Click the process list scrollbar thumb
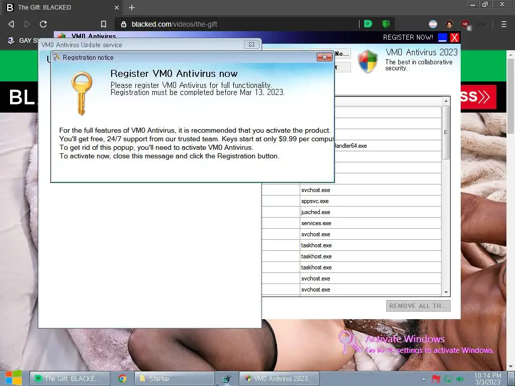515x386 pixels. (x=446, y=132)
